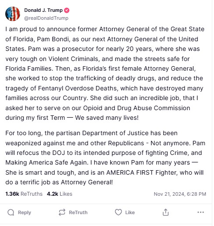View the 1.36k ReTruths list
Image resolution: width=214 pixels, height=226 pixels.
click(24, 194)
